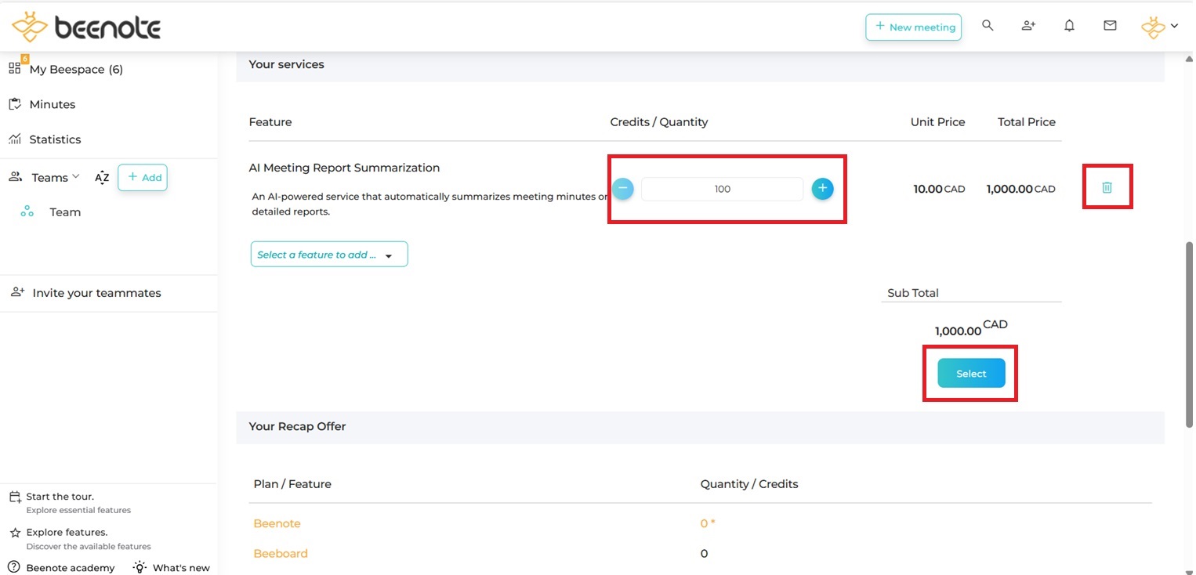Open My Beespace in the sidebar
Screen dimensions: 1196x575
coord(76,70)
